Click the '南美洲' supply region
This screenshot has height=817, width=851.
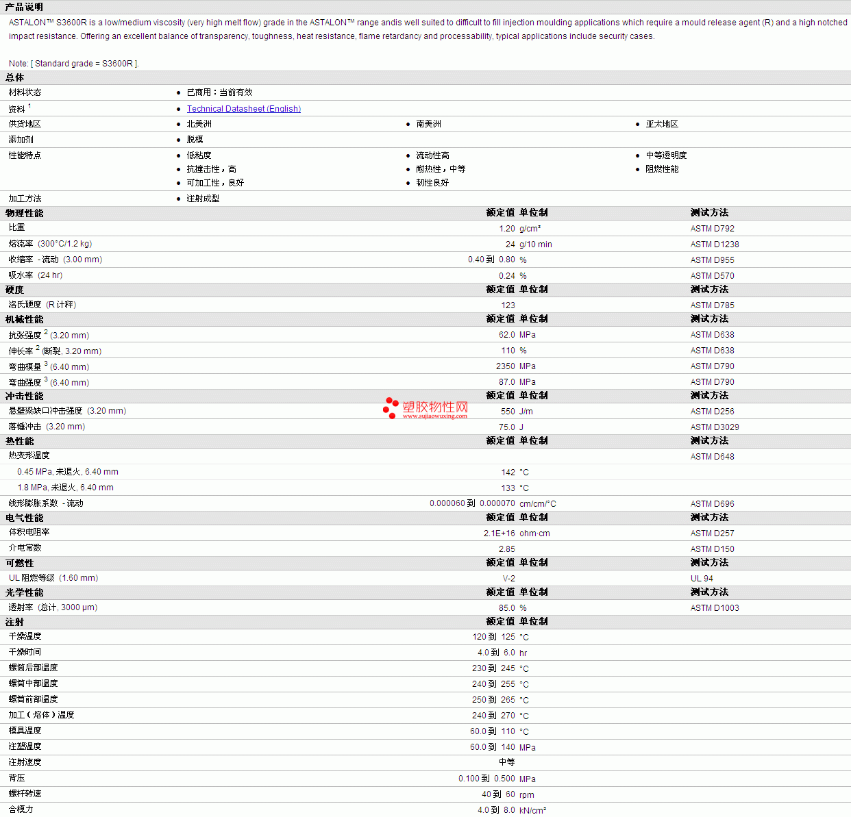(x=429, y=124)
